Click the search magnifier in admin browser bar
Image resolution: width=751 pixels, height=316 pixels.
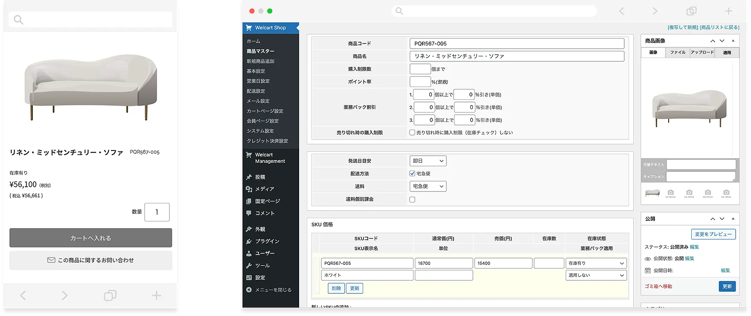[399, 11]
